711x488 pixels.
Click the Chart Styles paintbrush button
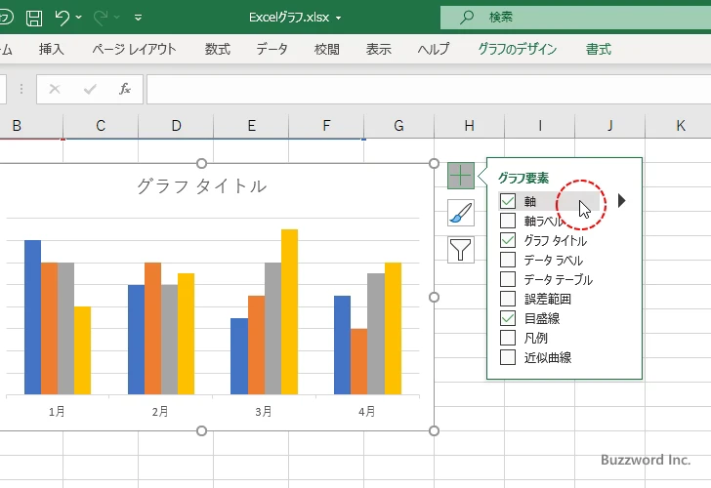[x=461, y=213]
